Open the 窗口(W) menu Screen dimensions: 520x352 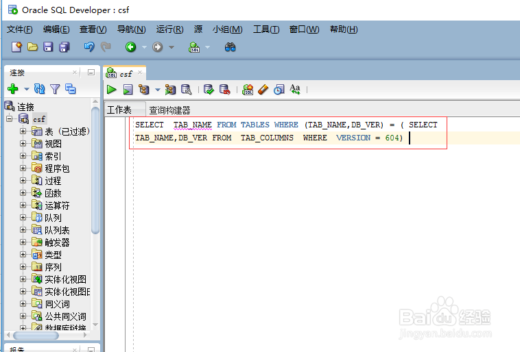tap(305, 29)
